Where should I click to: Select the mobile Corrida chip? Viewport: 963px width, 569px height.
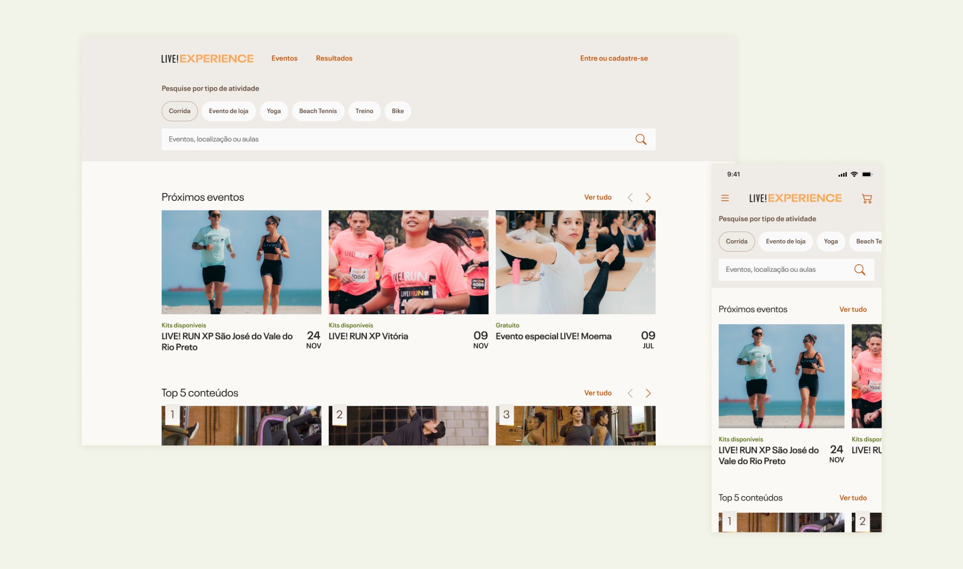coord(737,242)
